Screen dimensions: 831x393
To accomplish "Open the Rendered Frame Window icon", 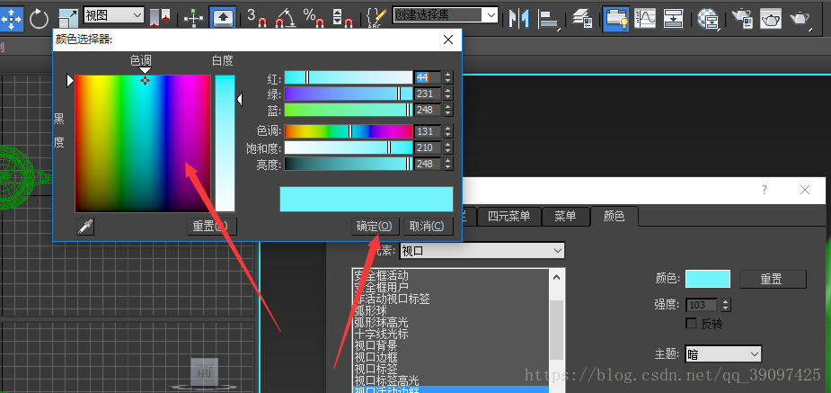I will click(x=771, y=19).
